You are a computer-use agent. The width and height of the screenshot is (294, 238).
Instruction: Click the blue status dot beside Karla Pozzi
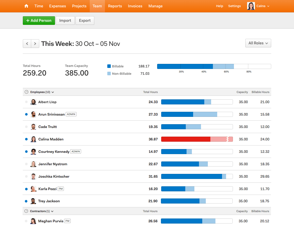[26, 189]
